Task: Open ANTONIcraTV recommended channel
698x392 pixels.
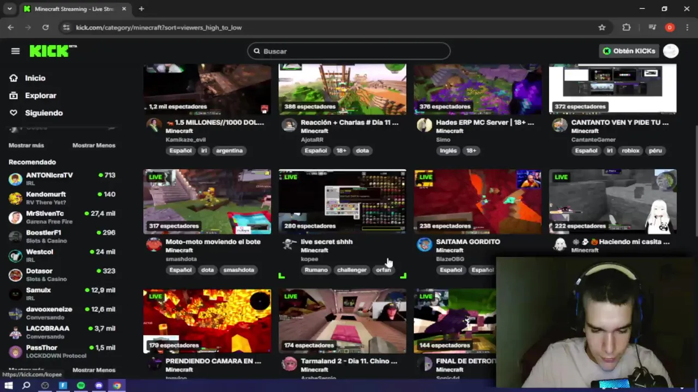Action: tap(62, 179)
